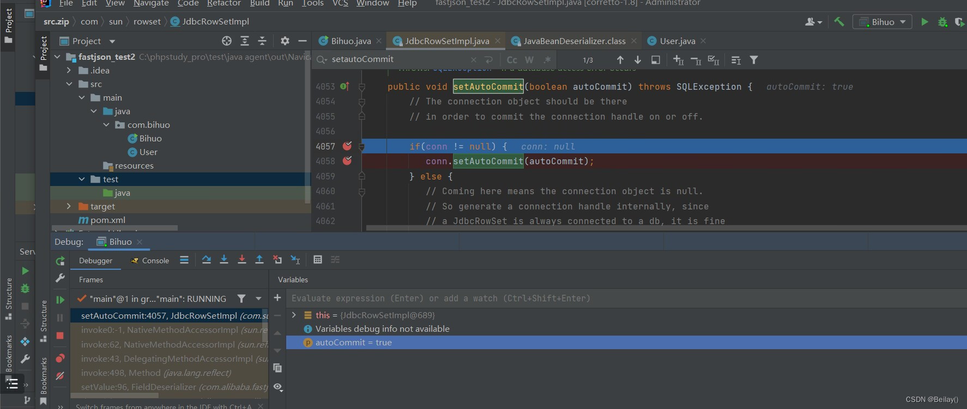967x409 pixels.
Task: Click Step Out debug icon
Action: click(259, 260)
